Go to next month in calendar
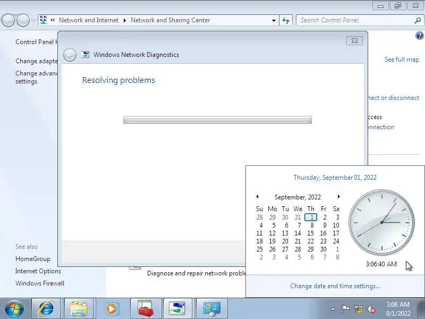The image size is (425, 319). point(338,196)
